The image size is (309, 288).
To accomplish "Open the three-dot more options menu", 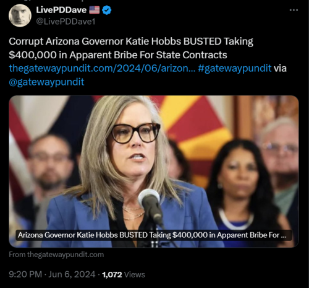I will pyautogui.click(x=294, y=10).
